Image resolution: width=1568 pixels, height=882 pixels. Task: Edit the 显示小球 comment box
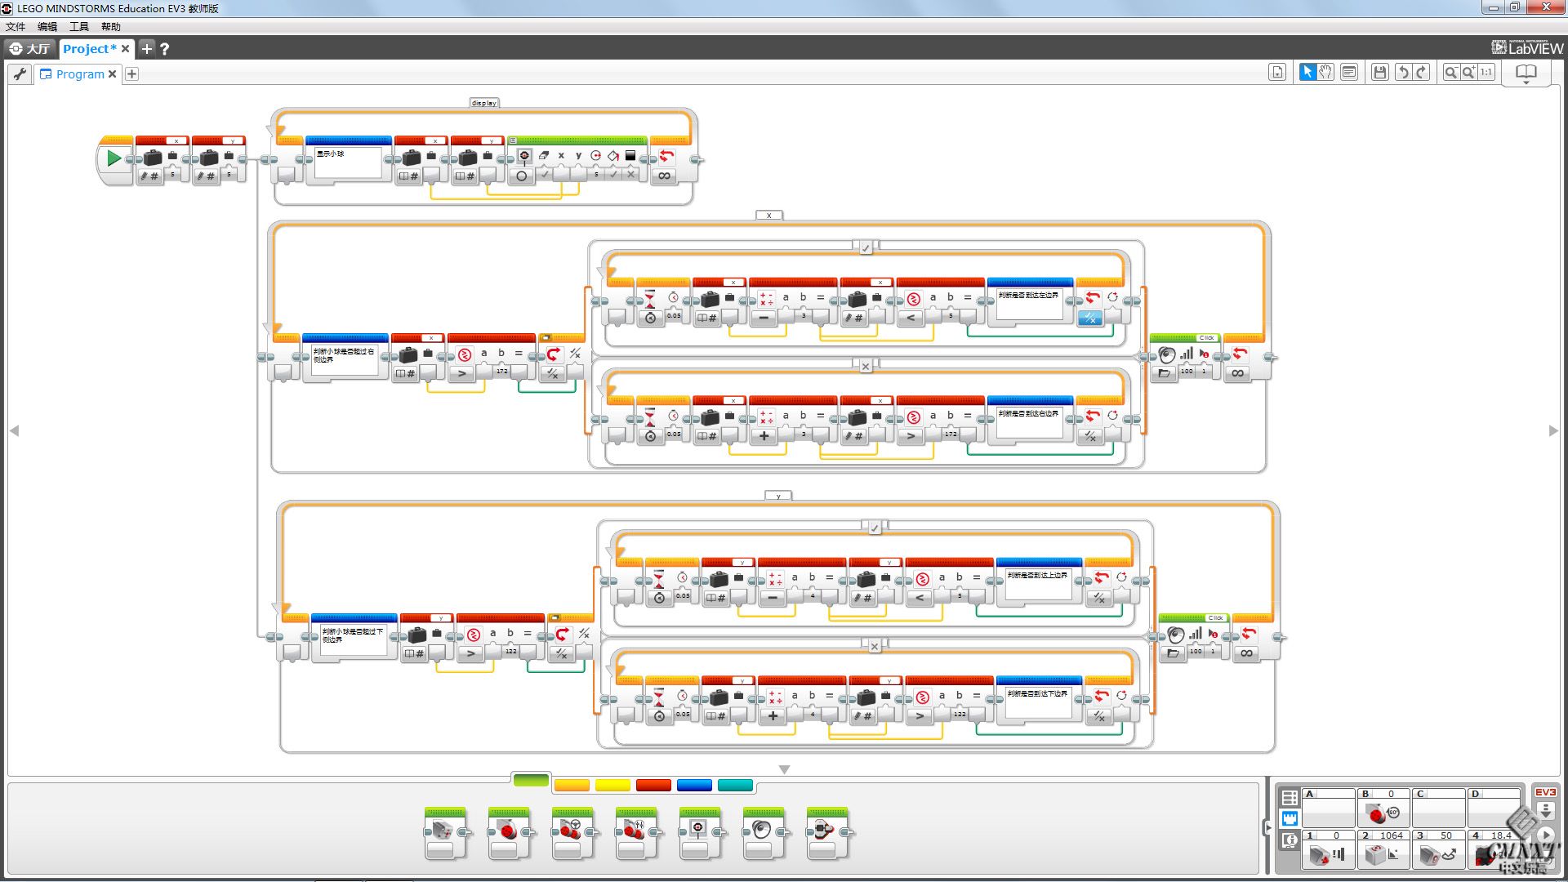click(x=348, y=163)
